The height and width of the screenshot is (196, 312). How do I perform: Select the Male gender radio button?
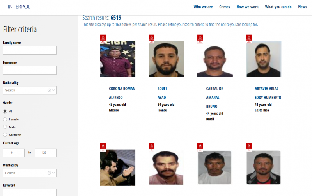(x=5, y=127)
